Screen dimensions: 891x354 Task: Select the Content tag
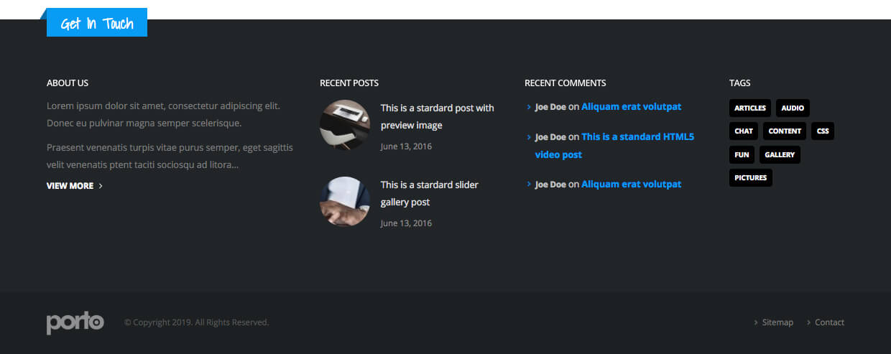coord(785,131)
